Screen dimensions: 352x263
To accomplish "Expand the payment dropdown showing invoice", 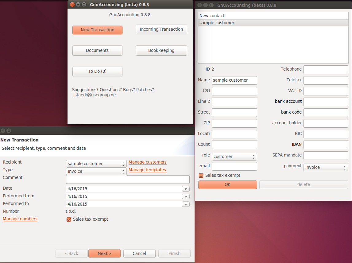I will [326, 167].
